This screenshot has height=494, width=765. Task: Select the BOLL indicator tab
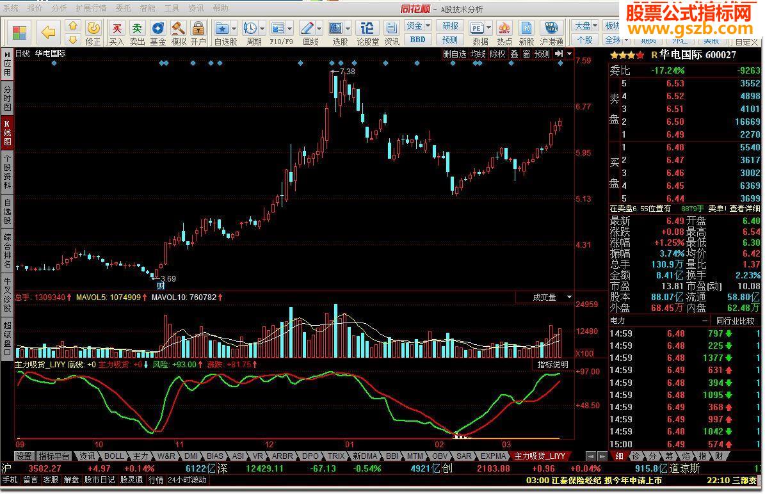(x=114, y=456)
